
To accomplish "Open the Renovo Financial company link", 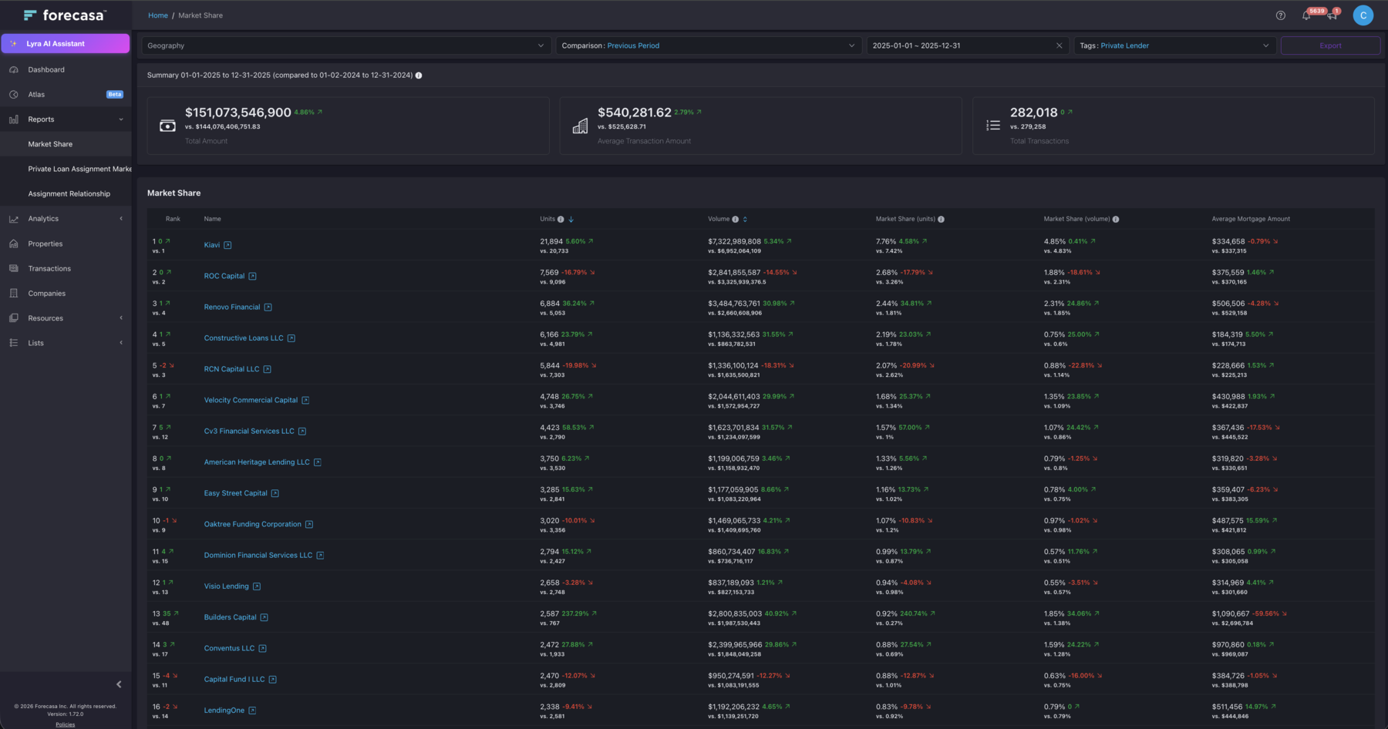I will coord(232,307).
